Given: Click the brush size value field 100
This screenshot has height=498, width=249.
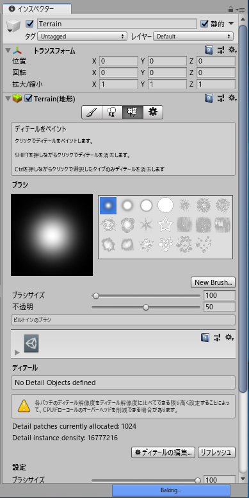Looking at the screenshot, I should [220, 295].
